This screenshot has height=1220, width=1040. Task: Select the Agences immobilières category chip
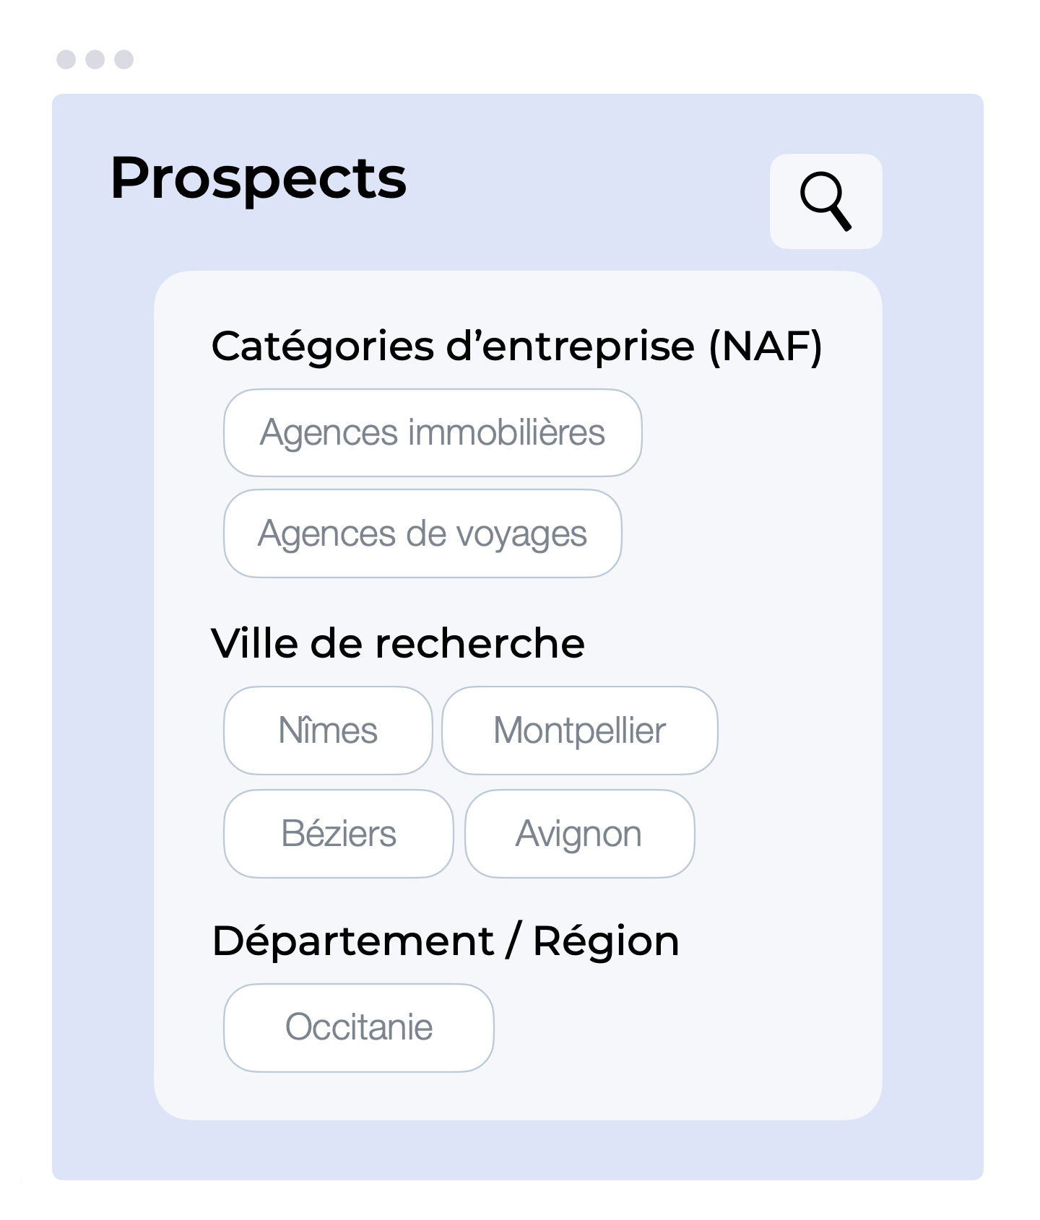point(433,433)
